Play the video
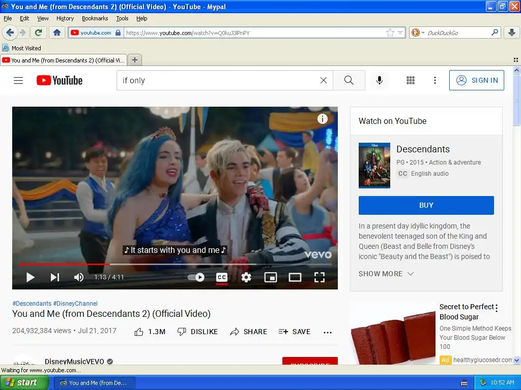521x390 pixels. 30,277
